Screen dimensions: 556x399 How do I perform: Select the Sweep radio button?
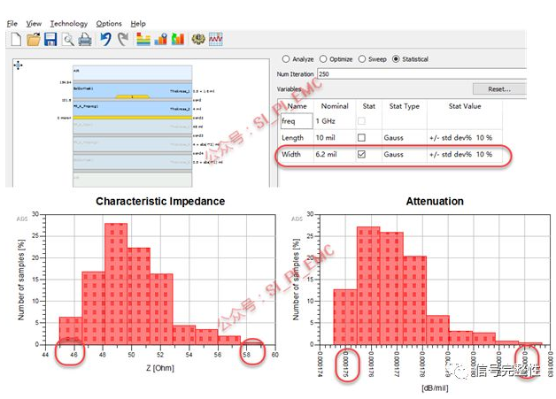pyautogui.click(x=362, y=58)
